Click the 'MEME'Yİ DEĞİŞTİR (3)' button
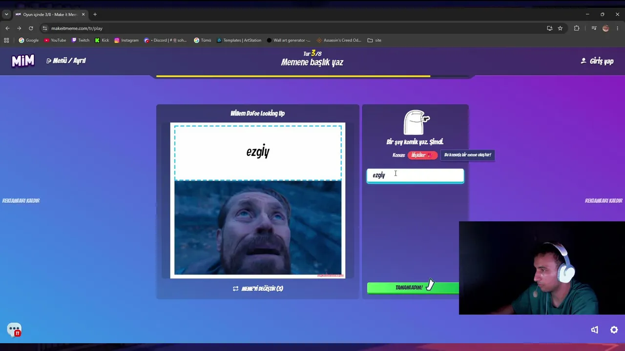Screen dimensions: 625x351 (258, 289)
